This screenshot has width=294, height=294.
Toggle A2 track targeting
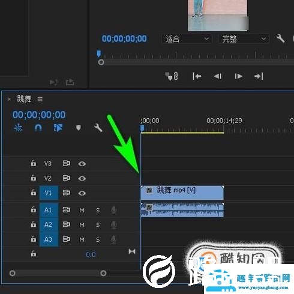pos(49,224)
